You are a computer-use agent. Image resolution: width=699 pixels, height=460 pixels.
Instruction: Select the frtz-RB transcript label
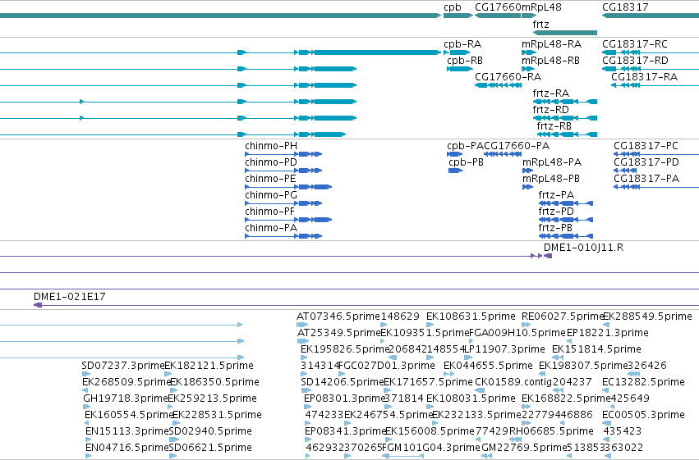coord(554,126)
